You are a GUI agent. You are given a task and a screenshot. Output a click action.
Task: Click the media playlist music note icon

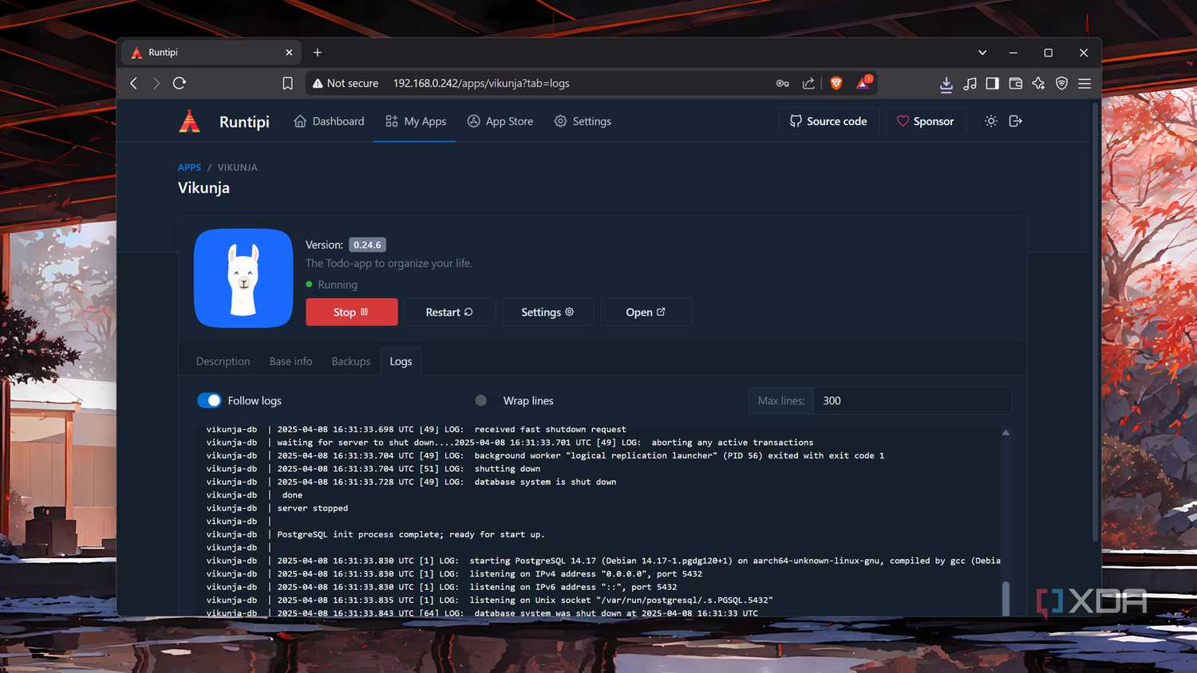[x=970, y=83]
